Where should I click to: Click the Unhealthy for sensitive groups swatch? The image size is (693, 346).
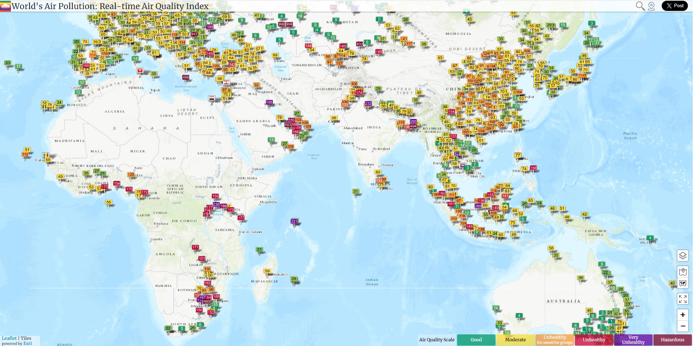[x=555, y=340]
